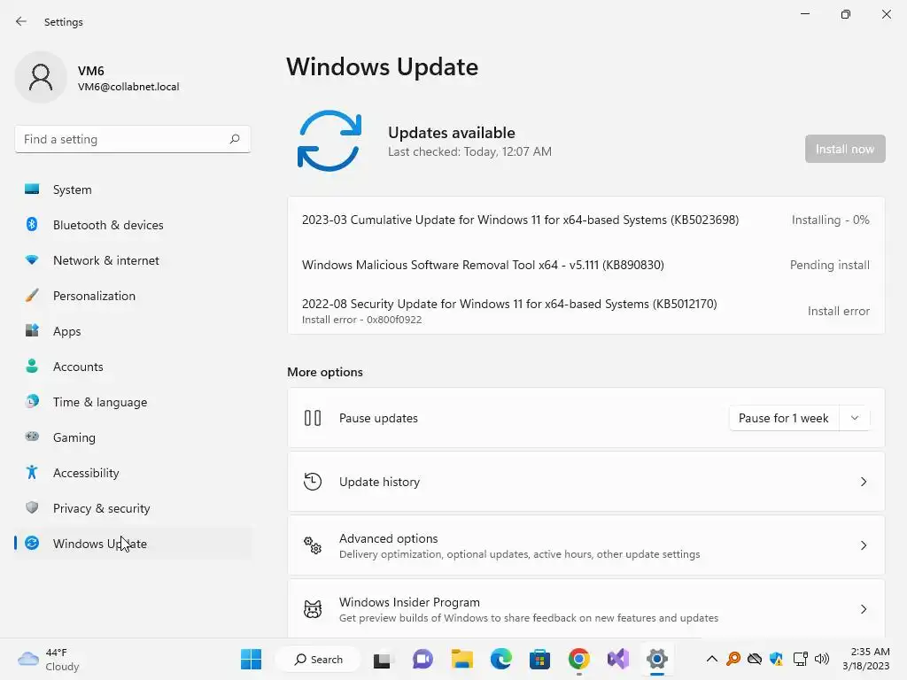Click the volume speaker tray icon
The width and height of the screenshot is (907, 680).
(x=822, y=659)
